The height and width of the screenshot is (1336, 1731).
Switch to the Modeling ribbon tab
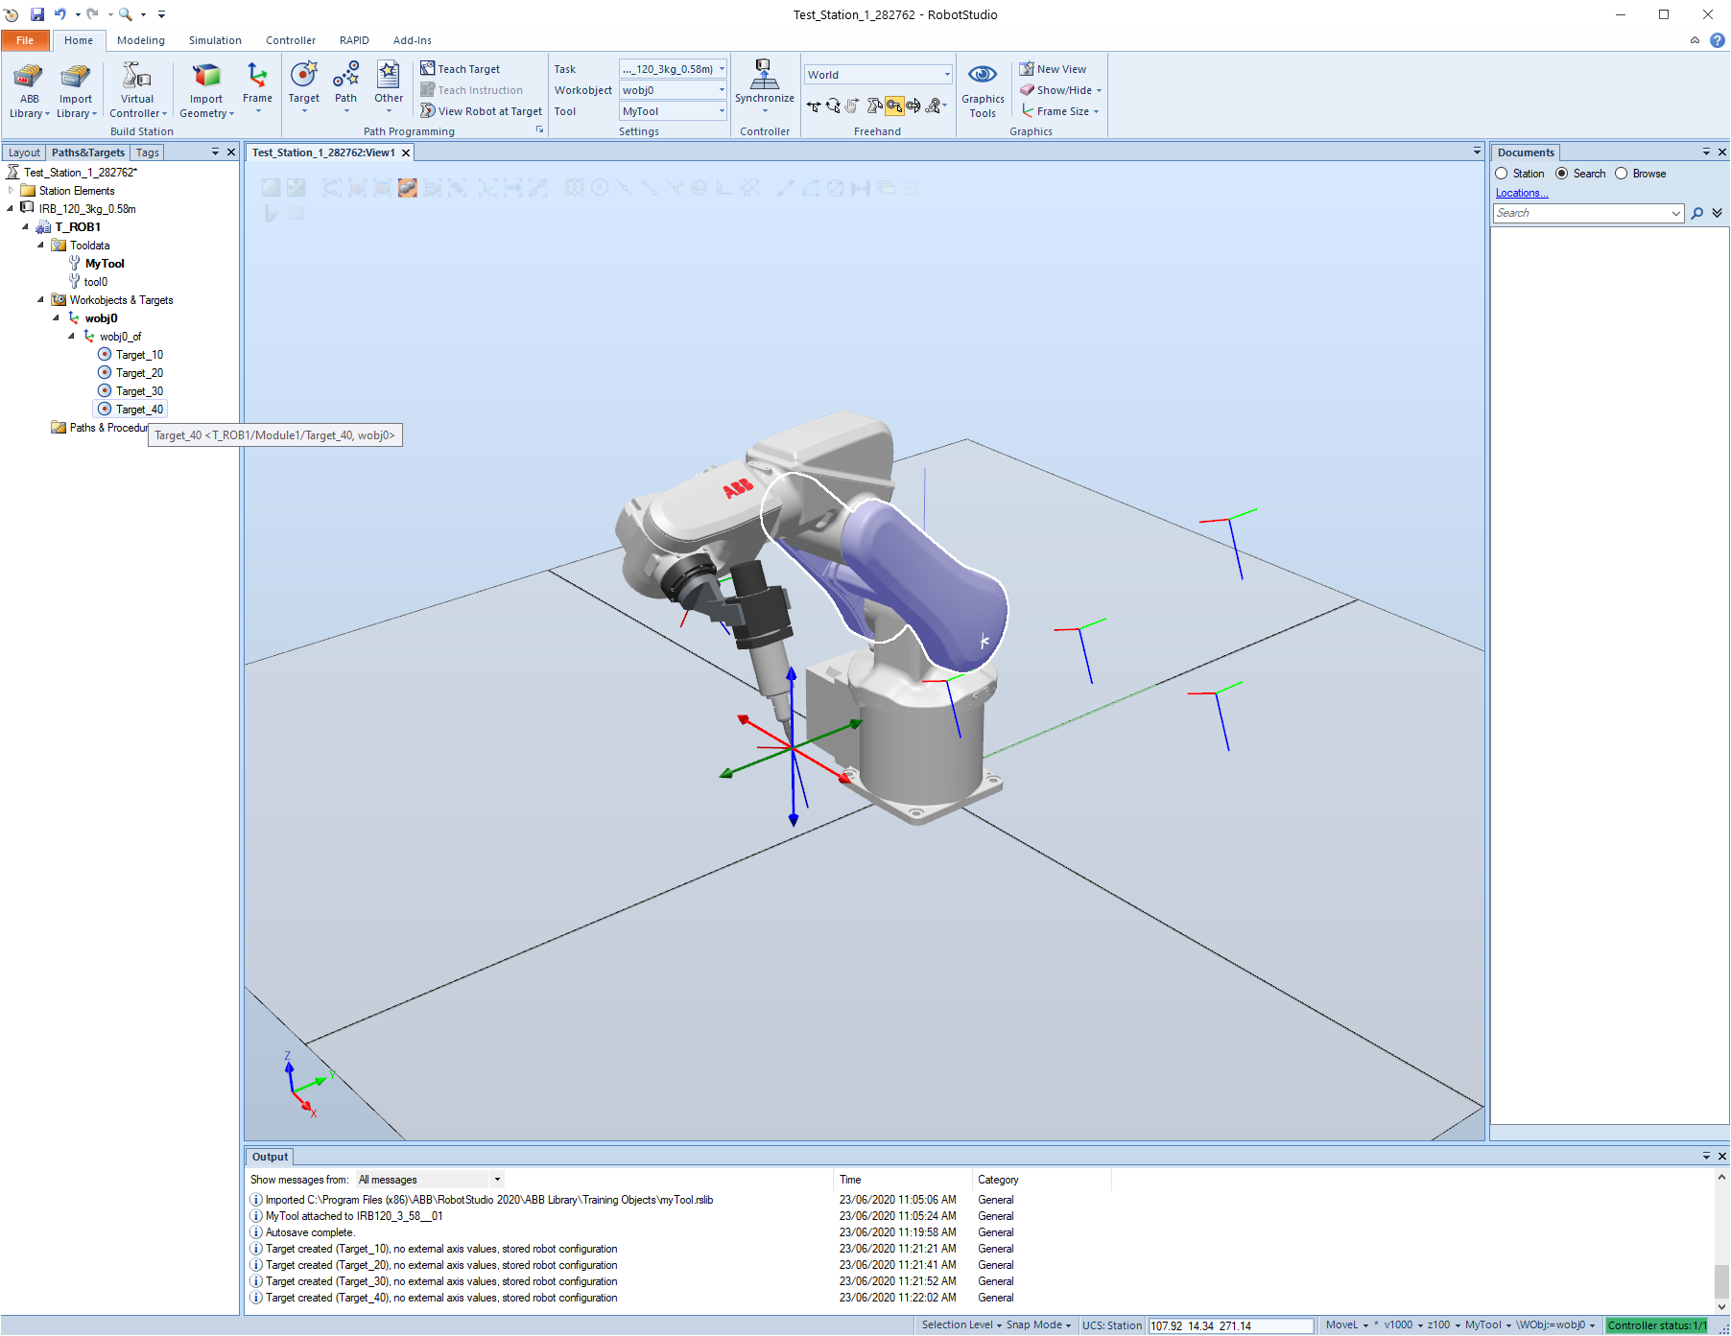pos(141,40)
